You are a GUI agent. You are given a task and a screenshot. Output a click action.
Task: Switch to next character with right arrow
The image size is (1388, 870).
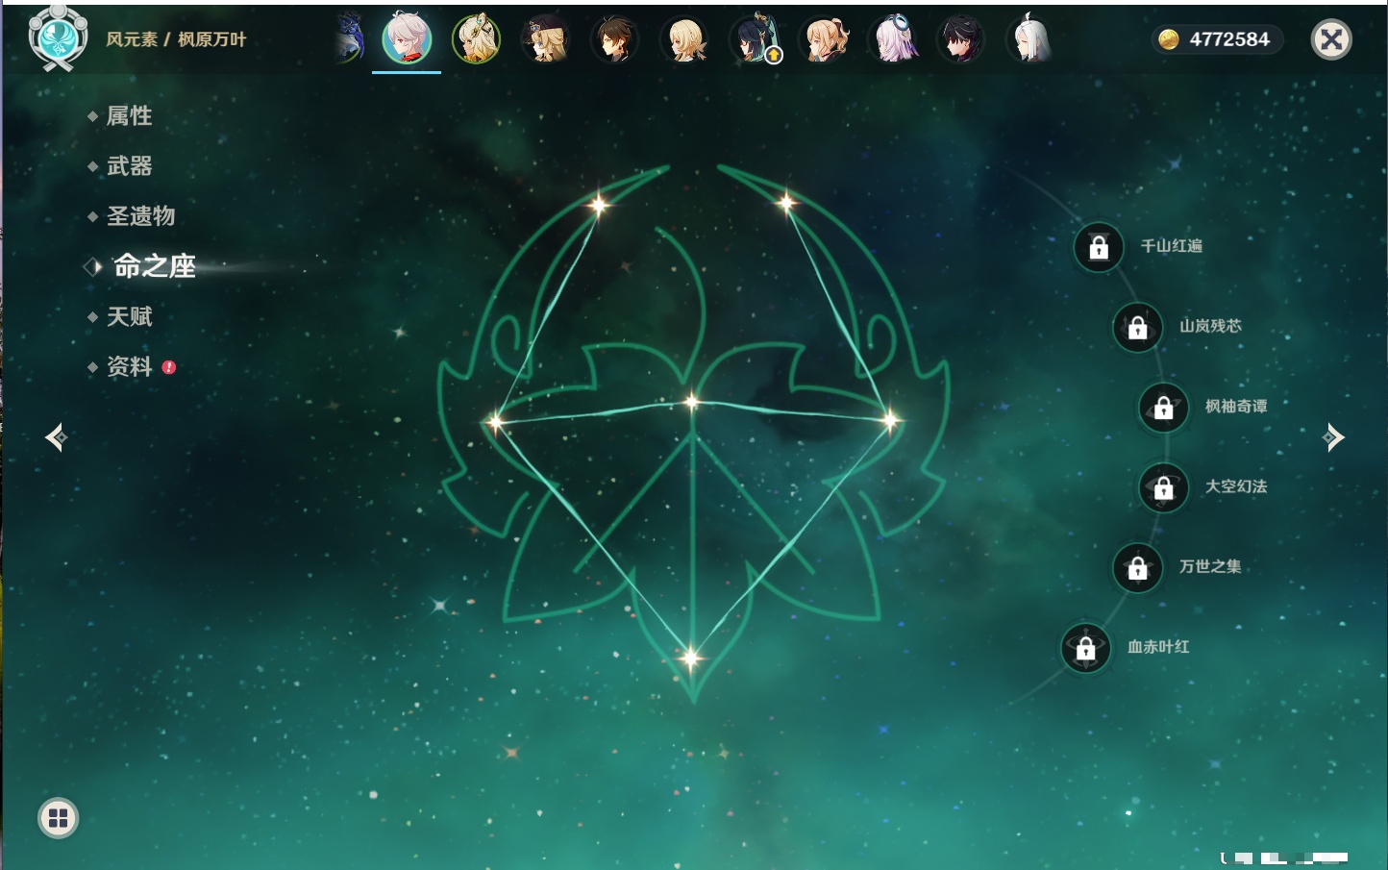click(x=1333, y=437)
